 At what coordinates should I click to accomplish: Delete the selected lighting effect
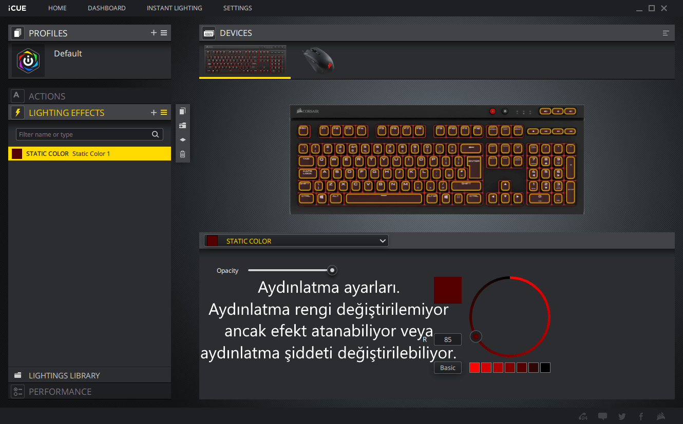click(x=182, y=154)
